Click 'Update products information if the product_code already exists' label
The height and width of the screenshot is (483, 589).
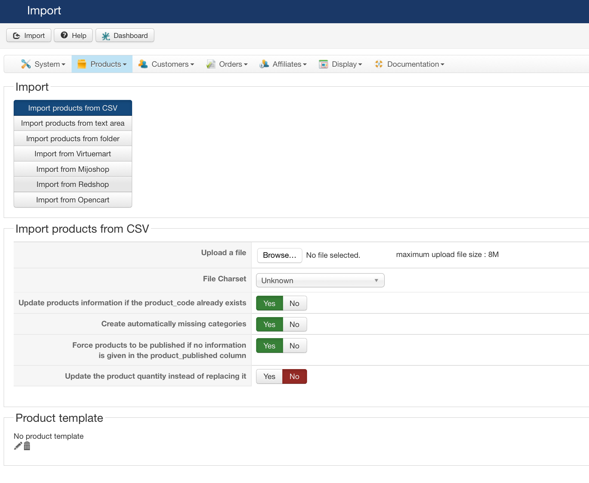coord(132,303)
